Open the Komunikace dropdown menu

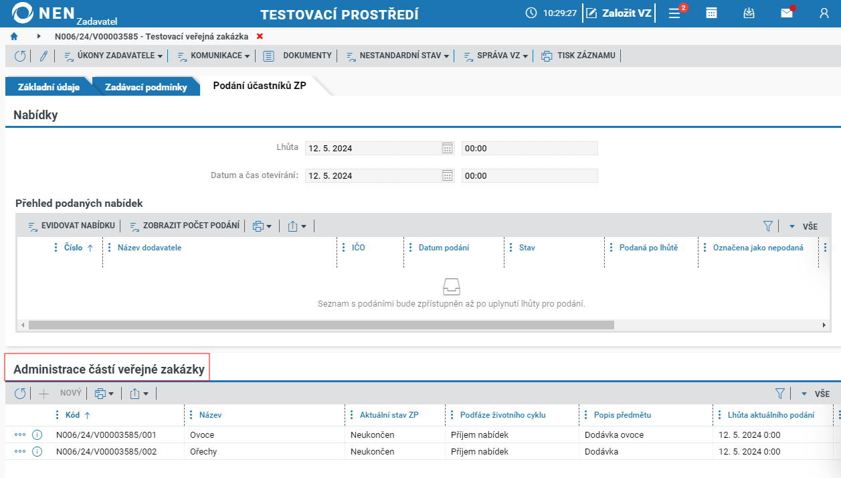[213, 56]
